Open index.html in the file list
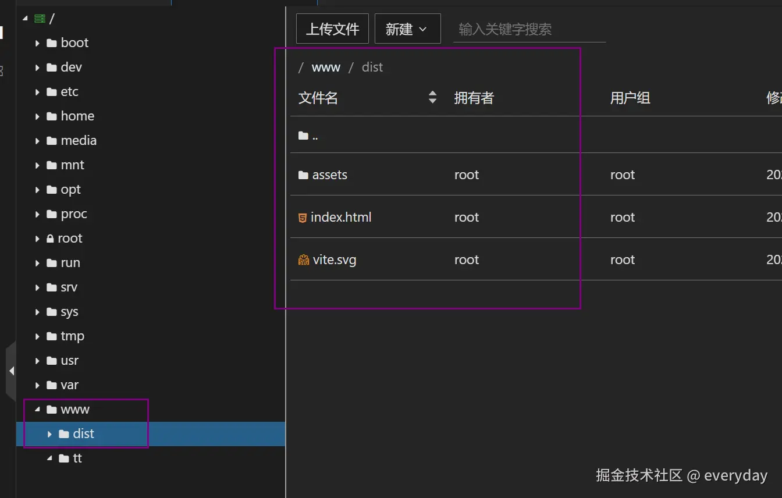This screenshot has height=498, width=782. pyautogui.click(x=341, y=217)
